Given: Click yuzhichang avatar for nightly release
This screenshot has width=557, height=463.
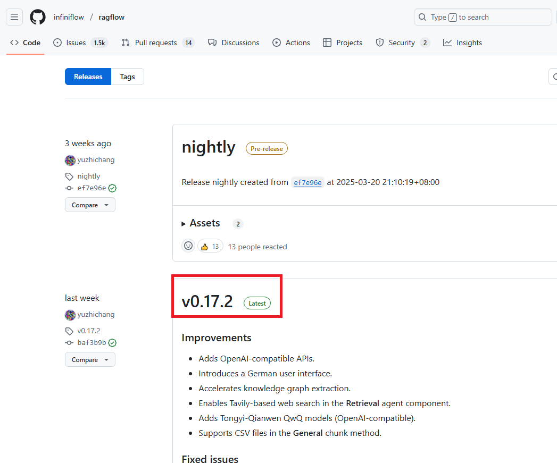Looking at the screenshot, I should click(70, 160).
